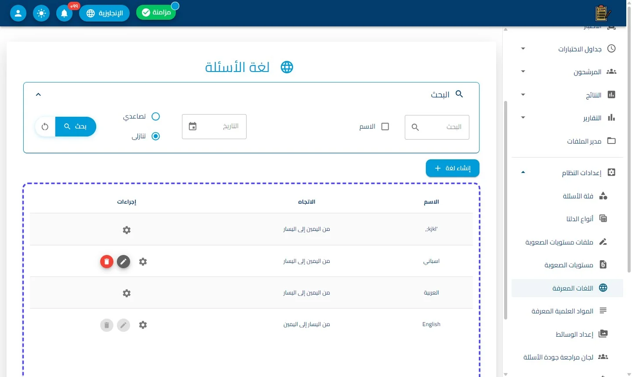Click the الاتجاه column header
The width and height of the screenshot is (632, 377).
306,202
